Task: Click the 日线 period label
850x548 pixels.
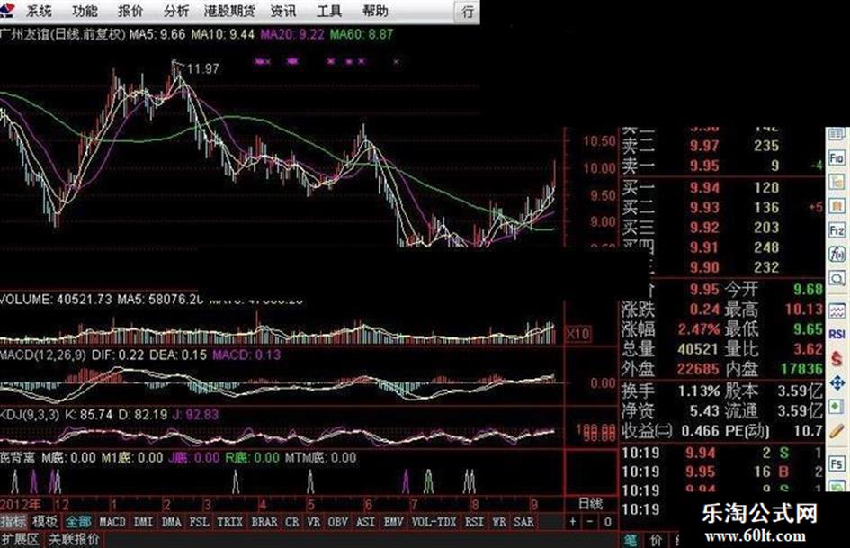Action: click(591, 504)
